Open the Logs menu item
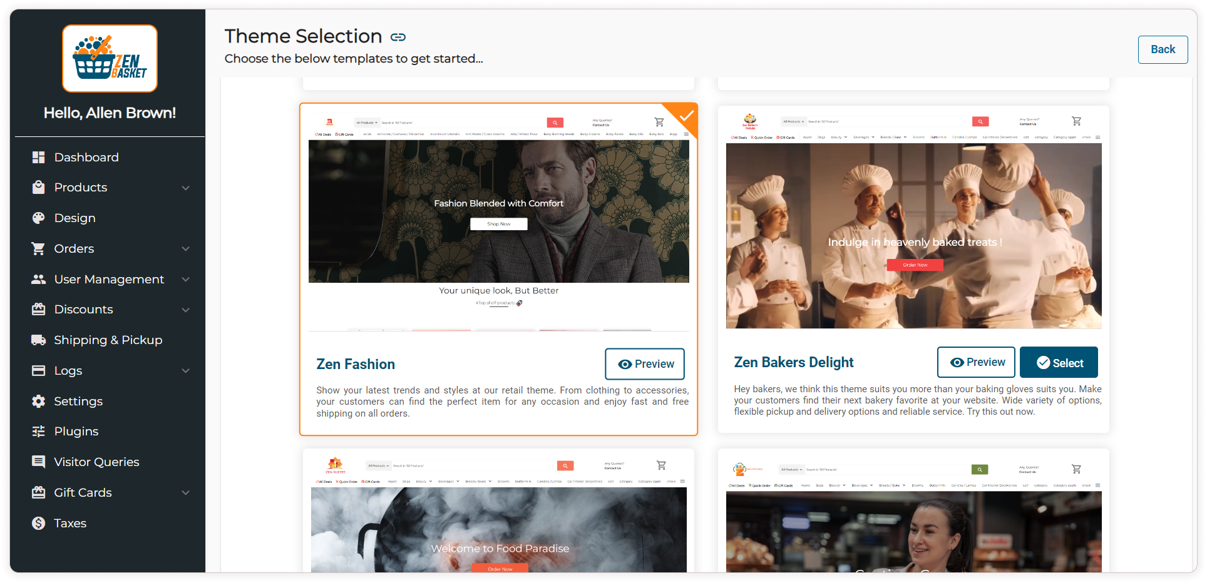 click(68, 371)
